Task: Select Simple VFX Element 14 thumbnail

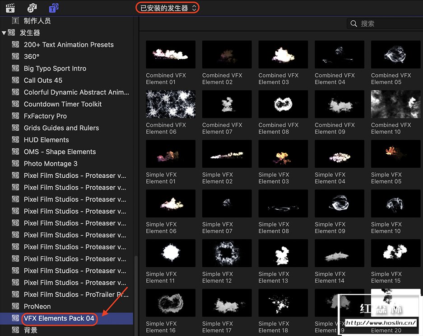Action: pos(339,253)
